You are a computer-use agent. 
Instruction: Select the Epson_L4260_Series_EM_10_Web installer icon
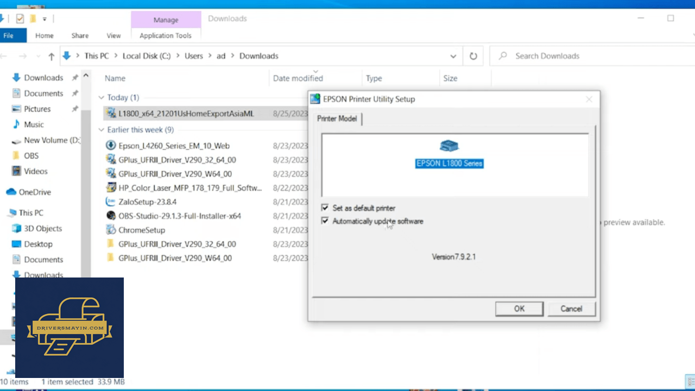pyautogui.click(x=111, y=146)
